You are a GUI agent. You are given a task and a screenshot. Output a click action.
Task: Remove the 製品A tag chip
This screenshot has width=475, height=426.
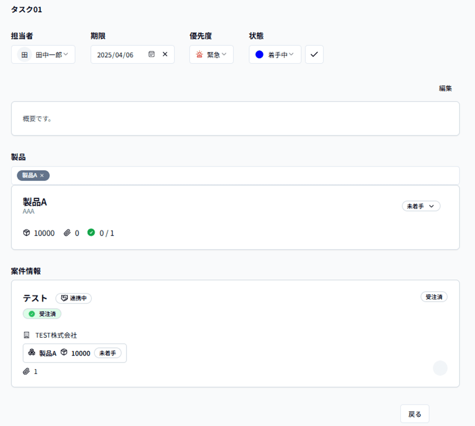pos(42,175)
